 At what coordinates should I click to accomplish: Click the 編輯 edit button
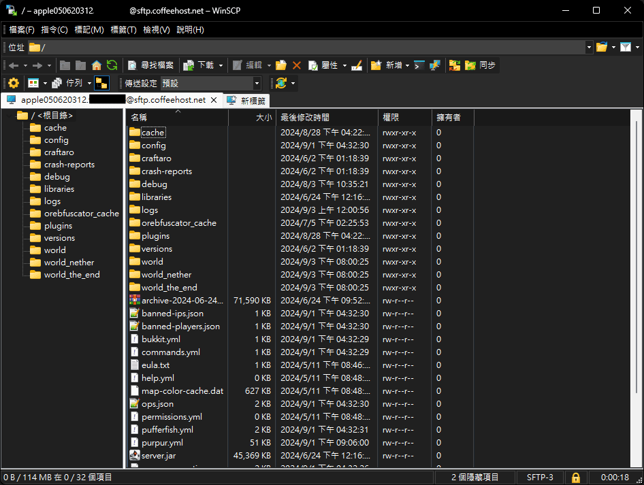pos(247,65)
